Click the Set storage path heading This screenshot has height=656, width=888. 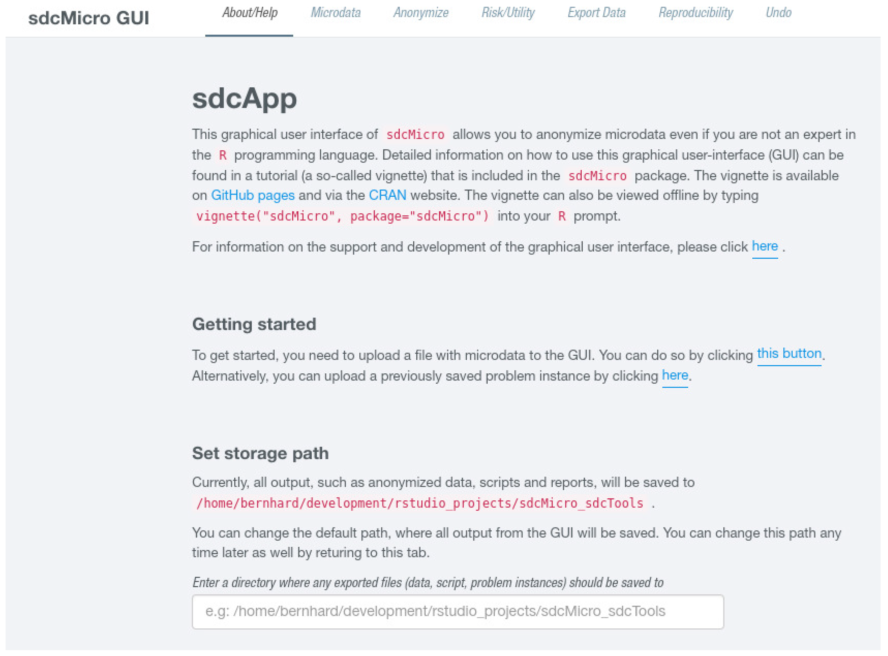tap(260, 454)
